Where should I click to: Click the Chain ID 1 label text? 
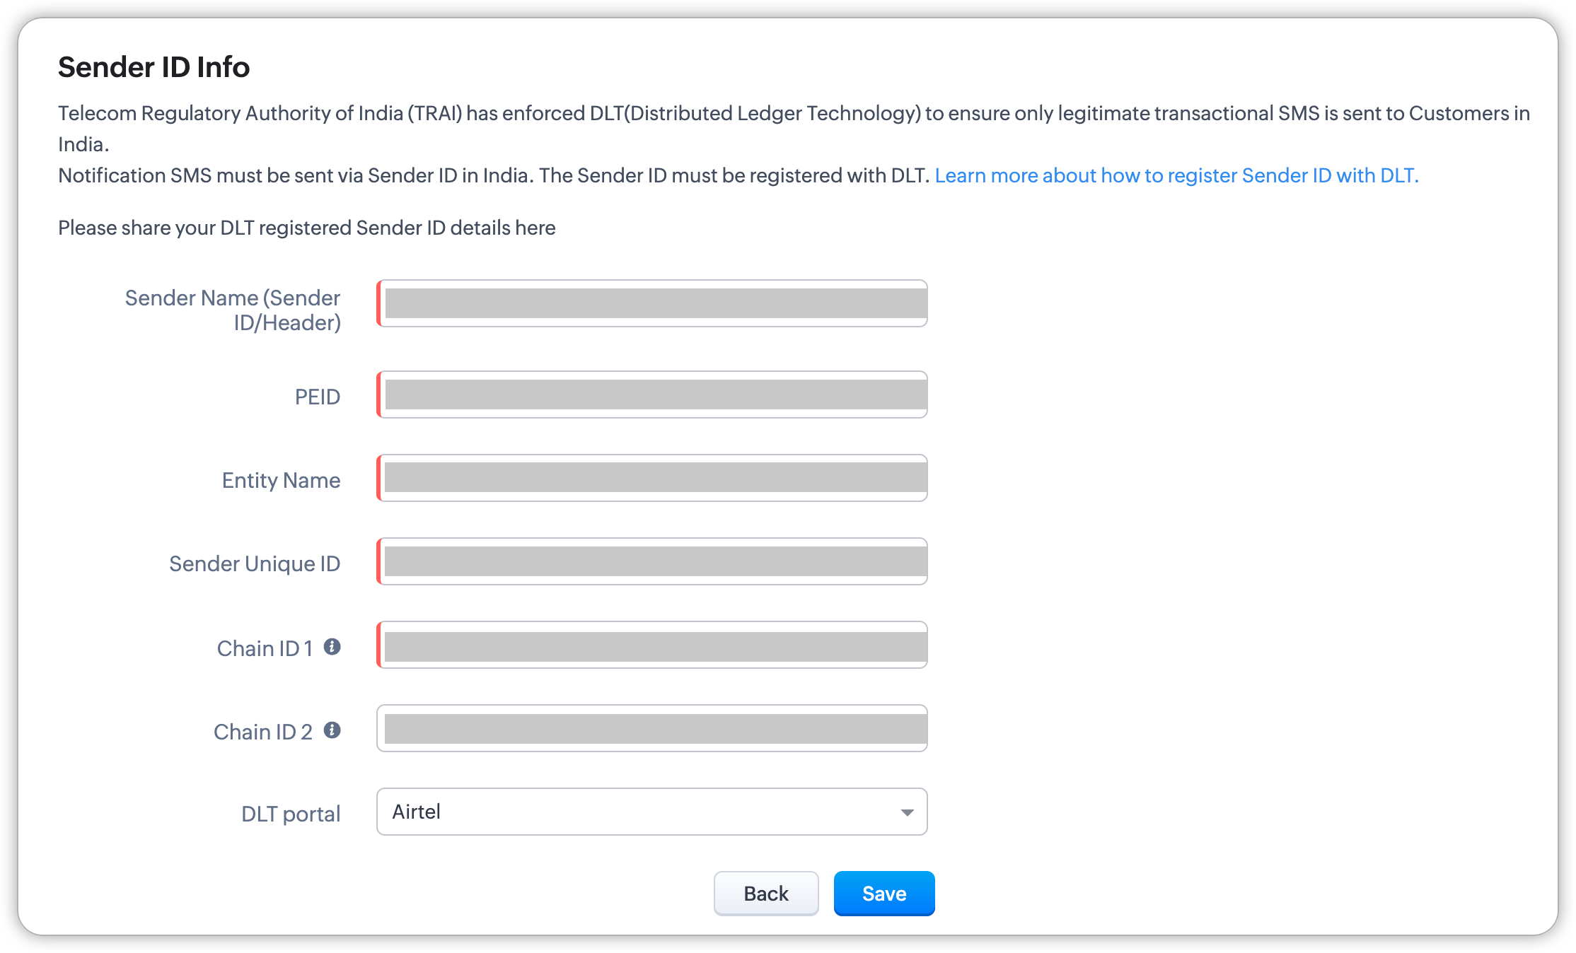[x=265, y=648]
